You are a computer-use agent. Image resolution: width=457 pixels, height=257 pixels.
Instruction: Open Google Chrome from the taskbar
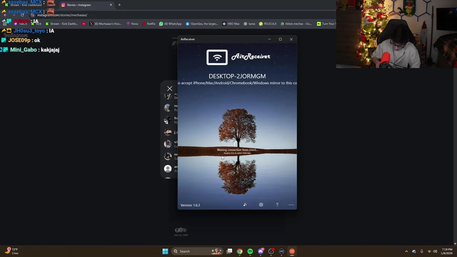[240, 251]
